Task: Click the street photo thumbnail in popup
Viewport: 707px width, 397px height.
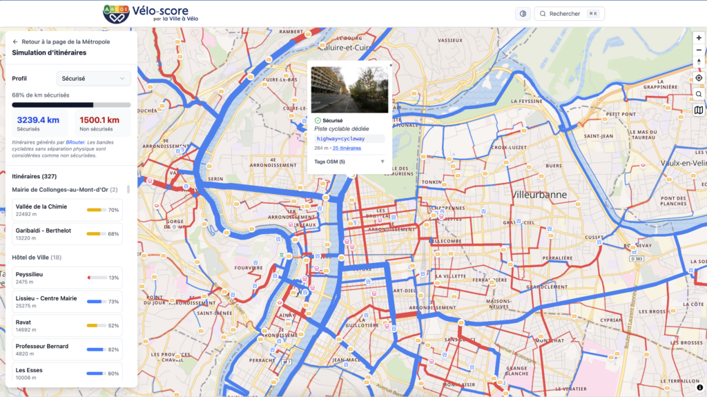Action: (x=349, y=90)
